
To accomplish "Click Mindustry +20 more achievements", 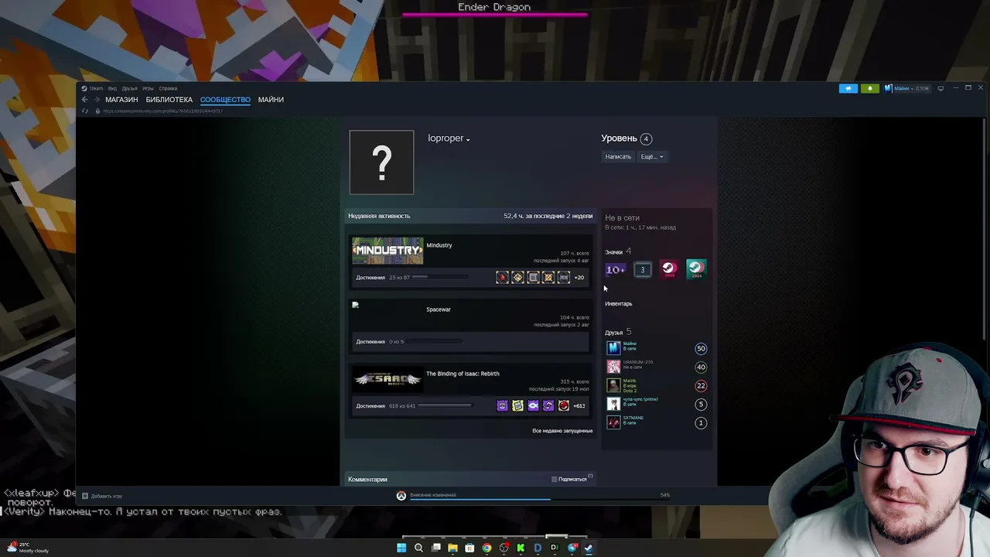I will point(579,277).
